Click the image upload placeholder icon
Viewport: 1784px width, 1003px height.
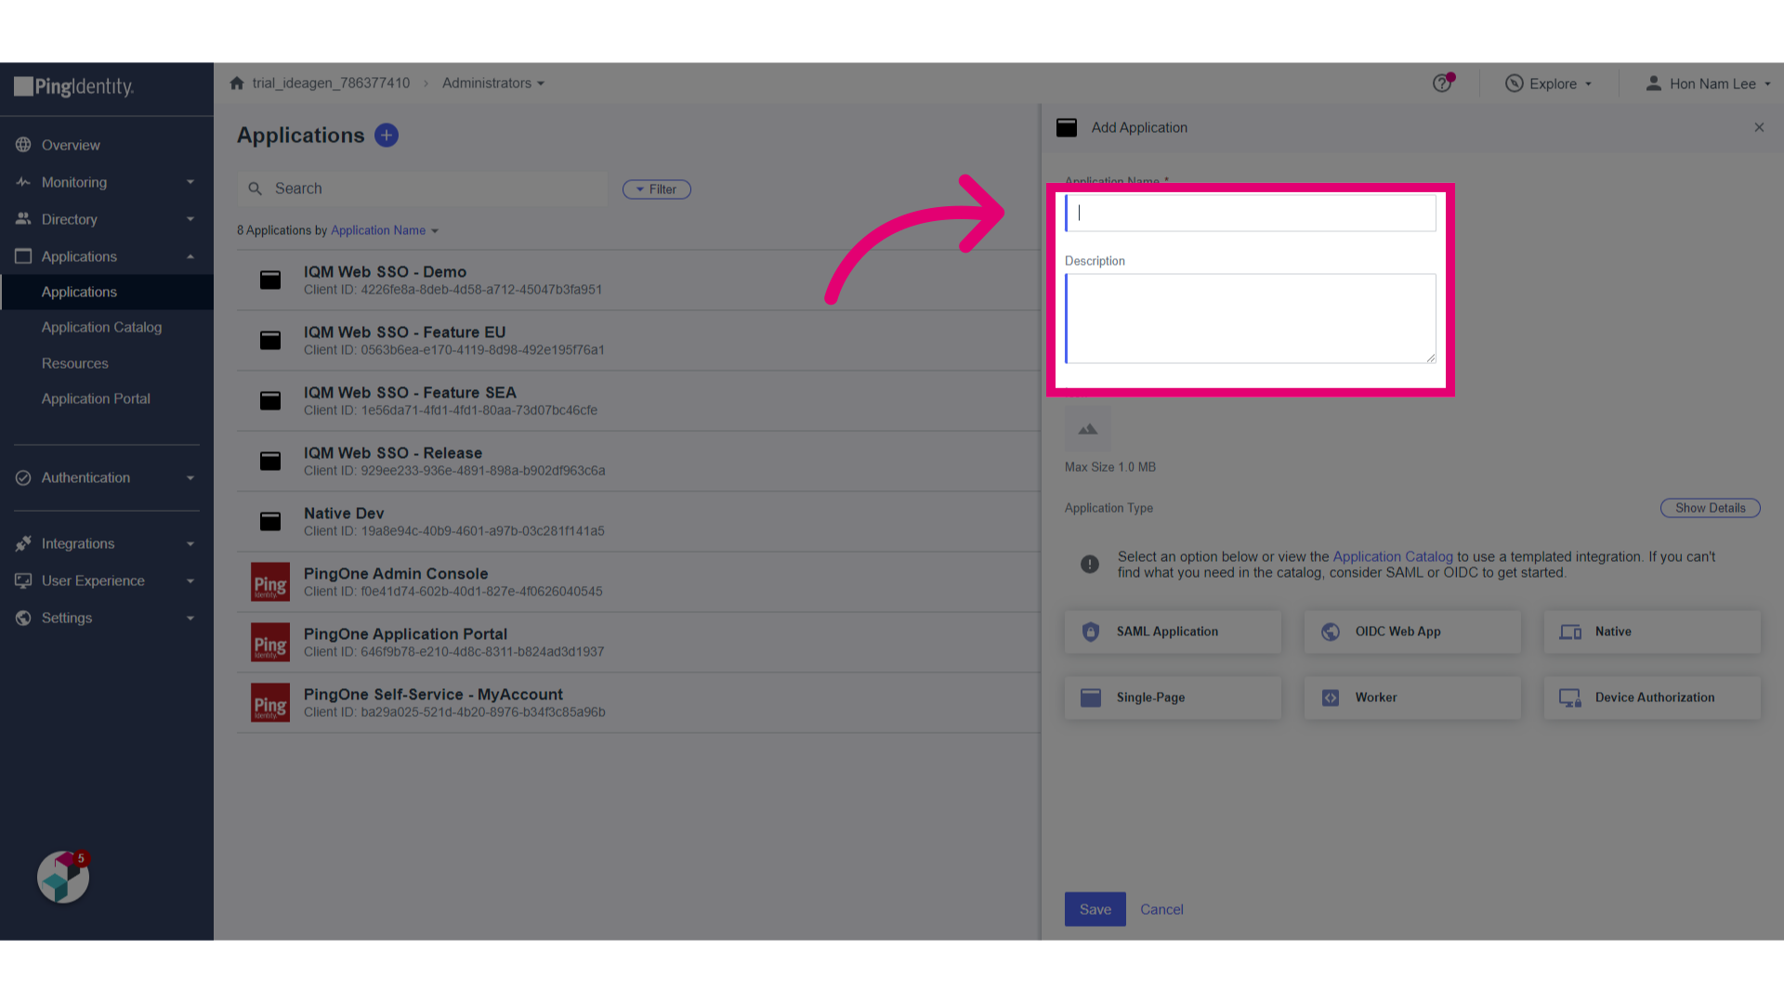click(x=1088, y=429)
